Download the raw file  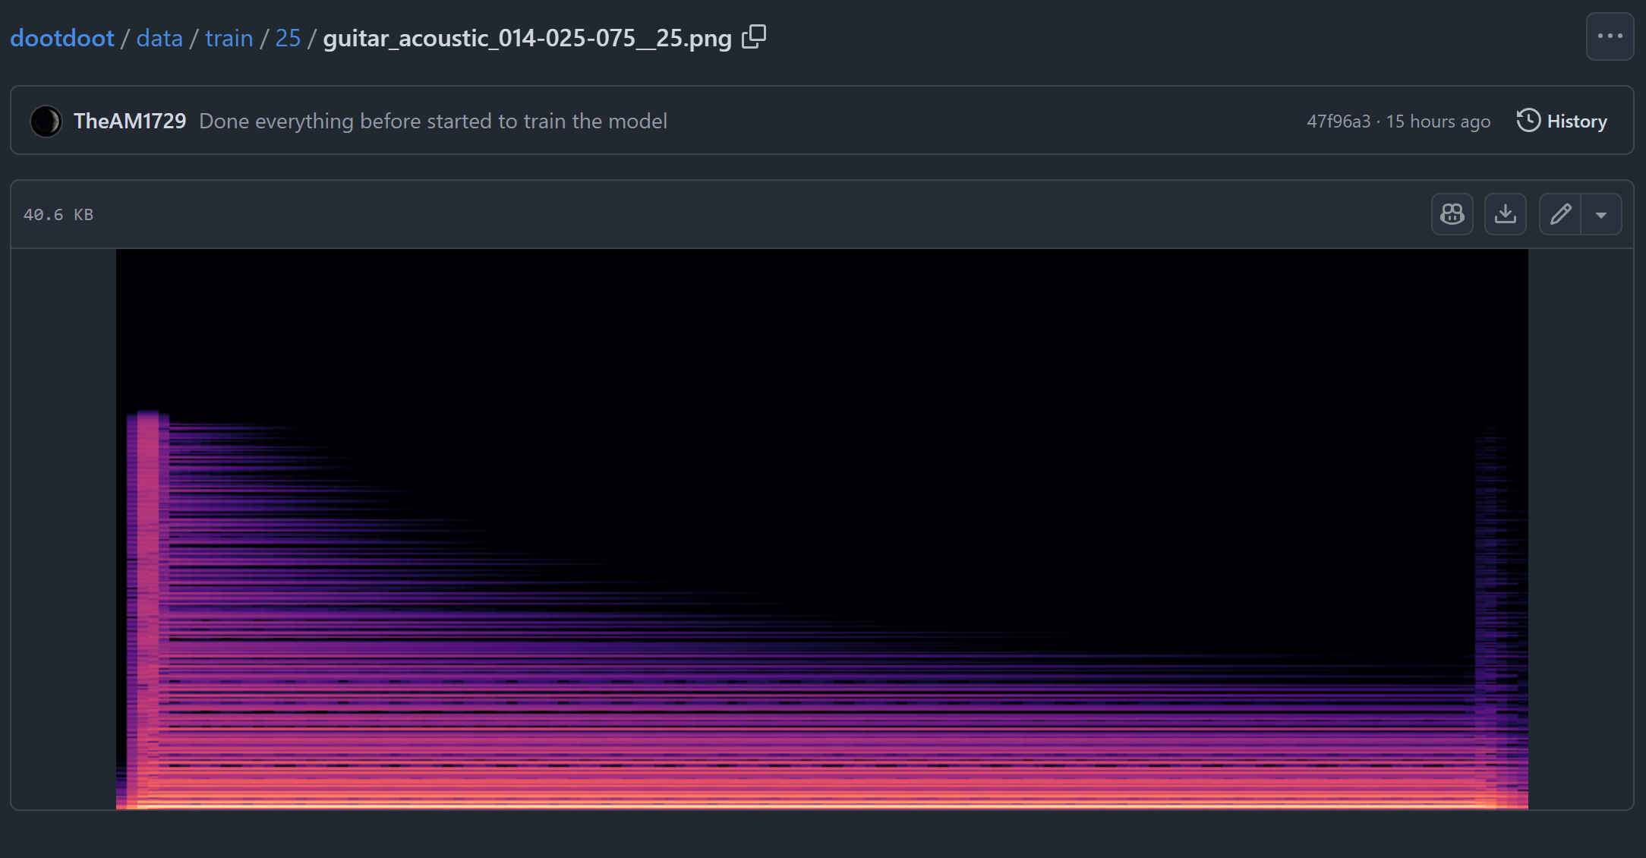pos(1505,215)
